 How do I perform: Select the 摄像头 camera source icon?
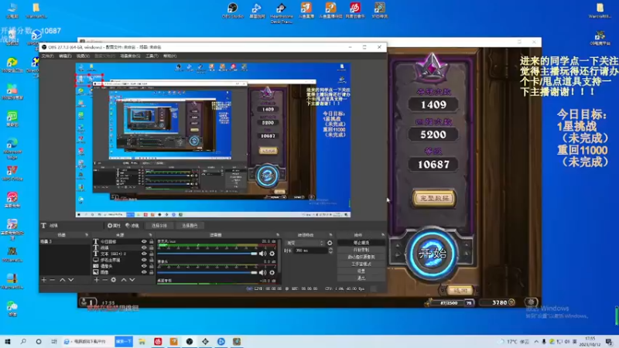tap(95, 266)
